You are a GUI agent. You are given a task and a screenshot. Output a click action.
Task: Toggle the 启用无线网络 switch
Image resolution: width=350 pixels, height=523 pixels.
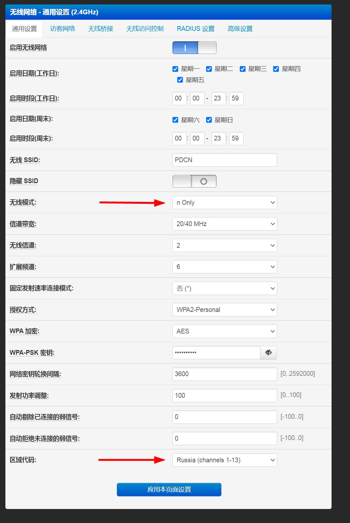(194, 48)
